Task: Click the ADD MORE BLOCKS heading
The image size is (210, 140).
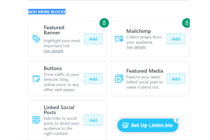Action: pos(47,12)
